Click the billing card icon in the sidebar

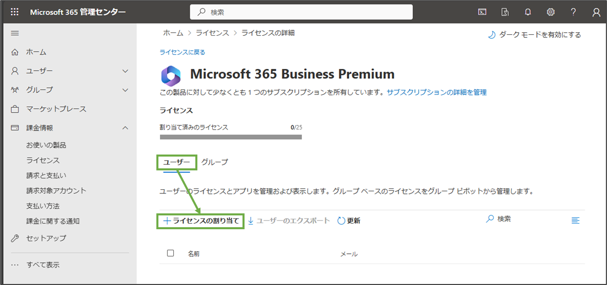15,127
